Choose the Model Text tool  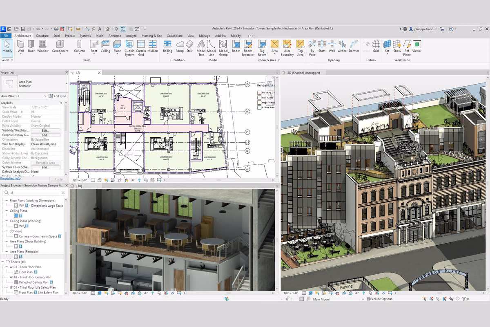[x=201, y=48]
